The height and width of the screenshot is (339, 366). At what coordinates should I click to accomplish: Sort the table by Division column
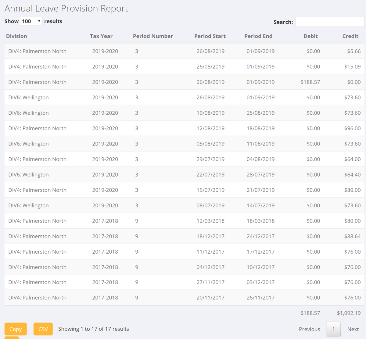(x=16, y=36)
